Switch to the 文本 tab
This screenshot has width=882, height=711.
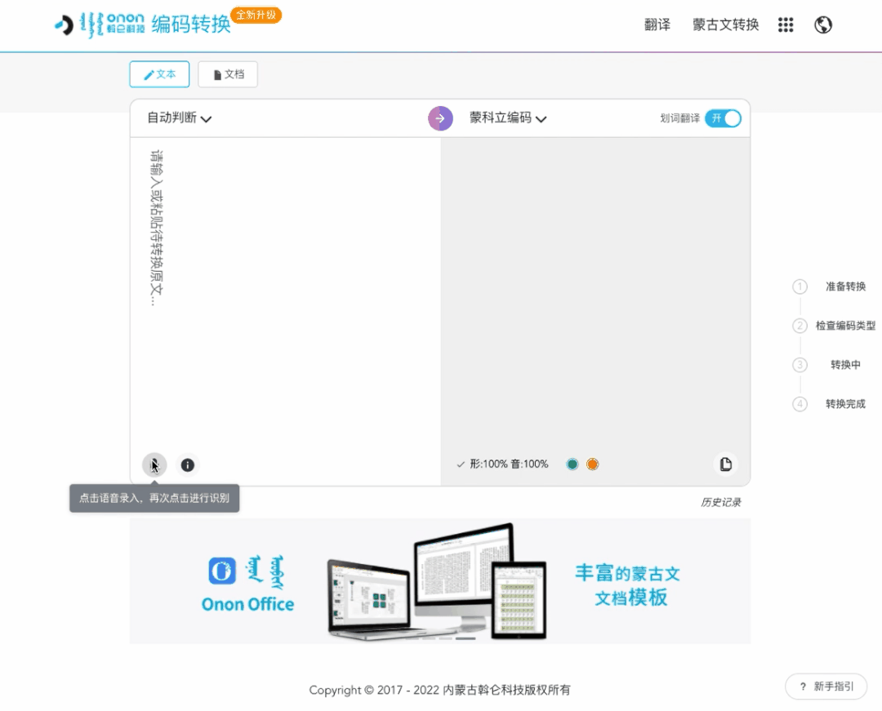[159, 73]
